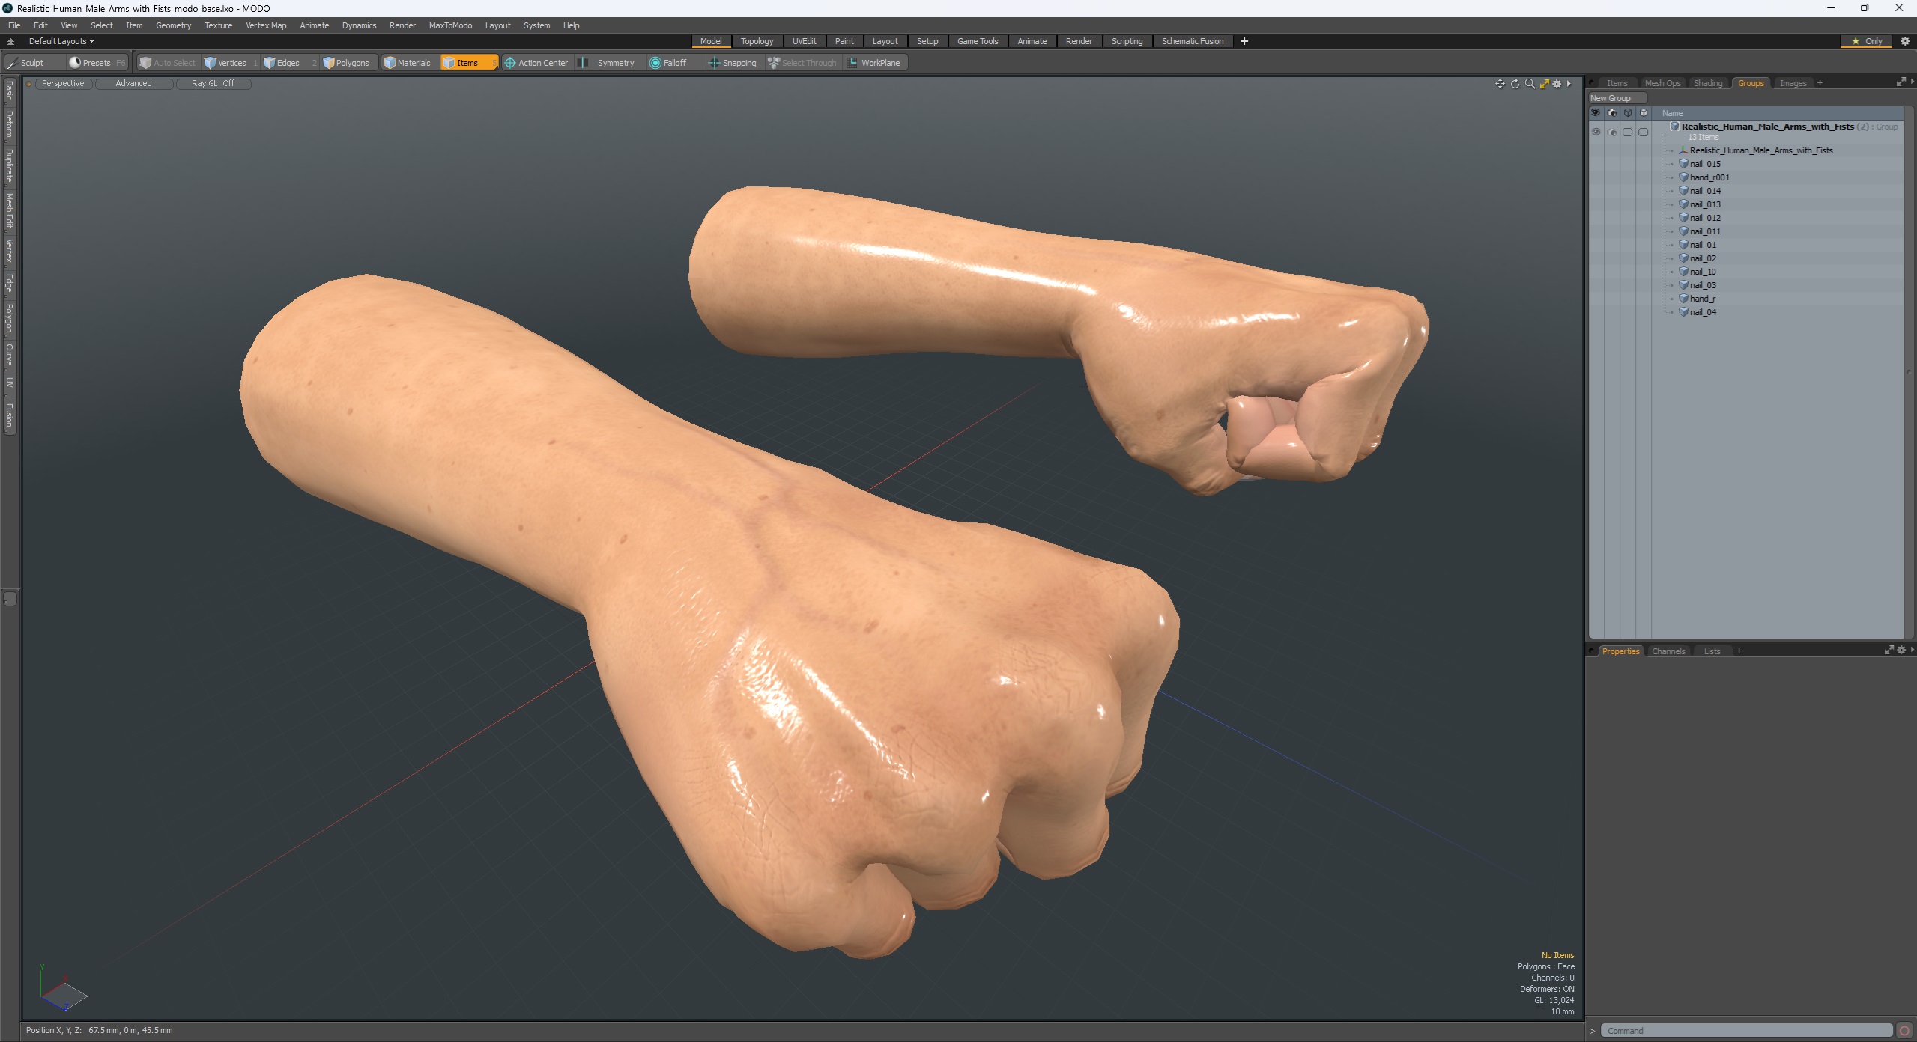Viewport: 1917px width, 1042px height.
Task: Click the viewport rotate icon
Action: tap(1515, 84)
